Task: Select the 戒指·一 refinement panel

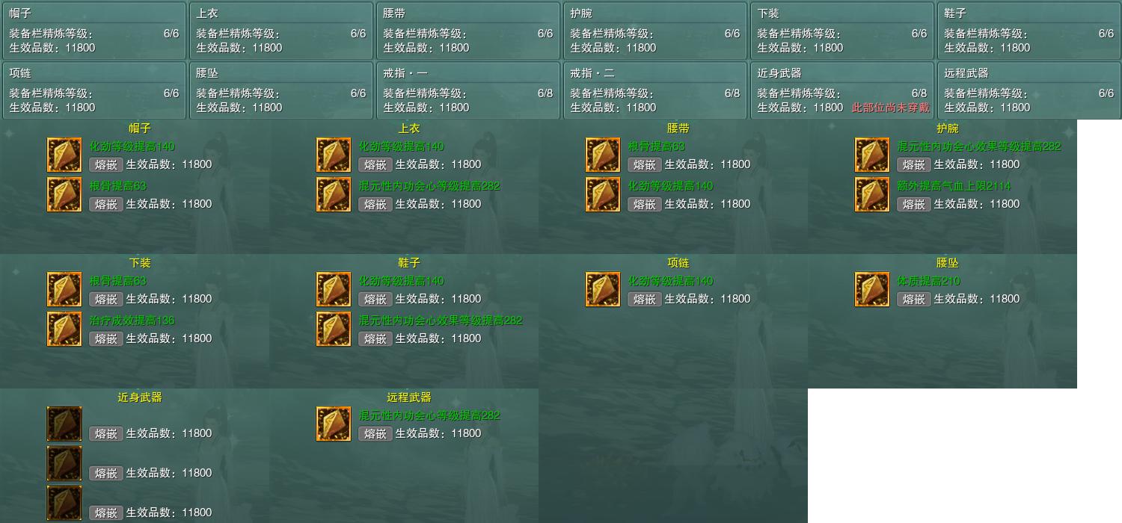Action: [467, 90]
